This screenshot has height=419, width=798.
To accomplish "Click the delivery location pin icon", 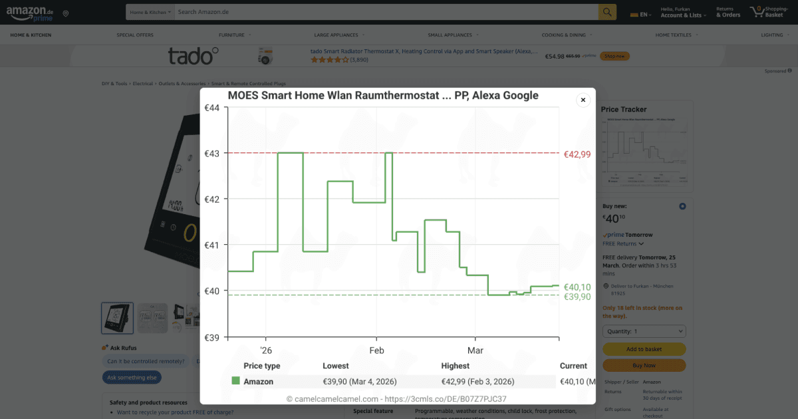I will (66, 13).
